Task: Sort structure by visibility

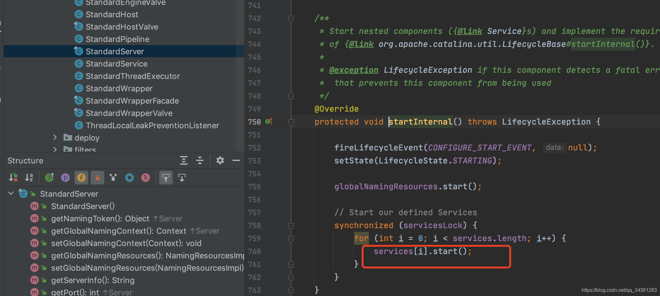Action: tap(13, 178)
